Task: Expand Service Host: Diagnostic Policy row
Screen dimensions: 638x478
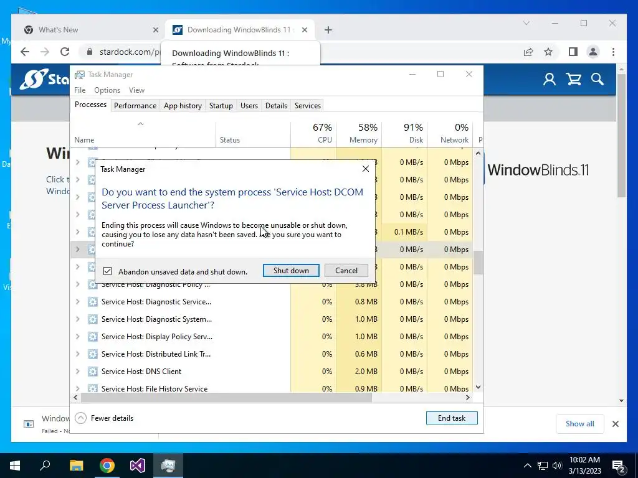Action: pos(77,284)
